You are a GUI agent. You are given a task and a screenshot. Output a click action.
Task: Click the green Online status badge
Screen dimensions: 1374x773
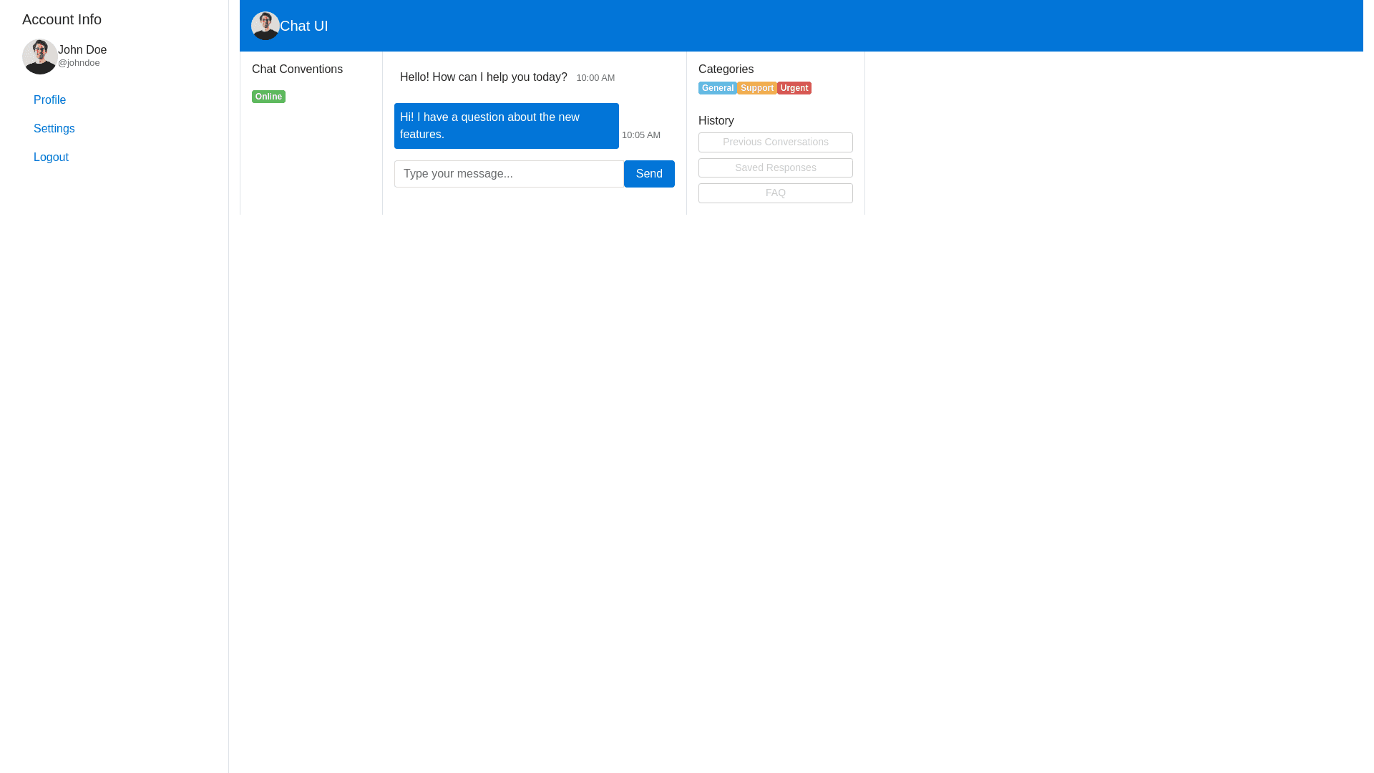pos(268,97)
